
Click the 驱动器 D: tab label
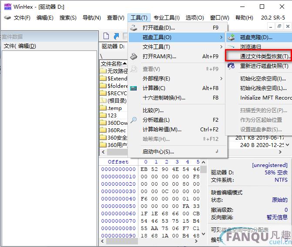(x=113, y=47)
